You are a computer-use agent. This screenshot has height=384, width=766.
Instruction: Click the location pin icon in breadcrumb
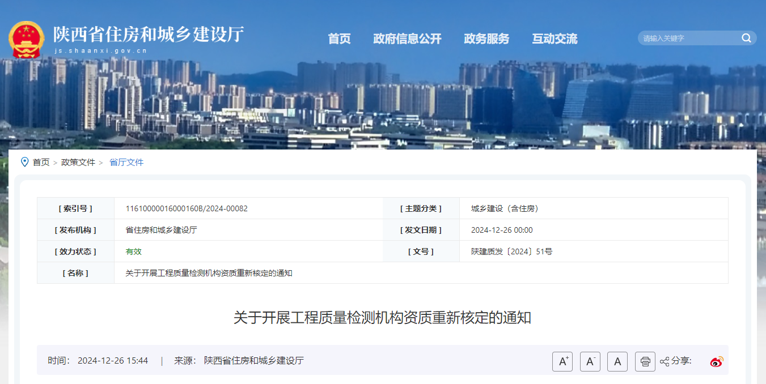tap(24, 162)
